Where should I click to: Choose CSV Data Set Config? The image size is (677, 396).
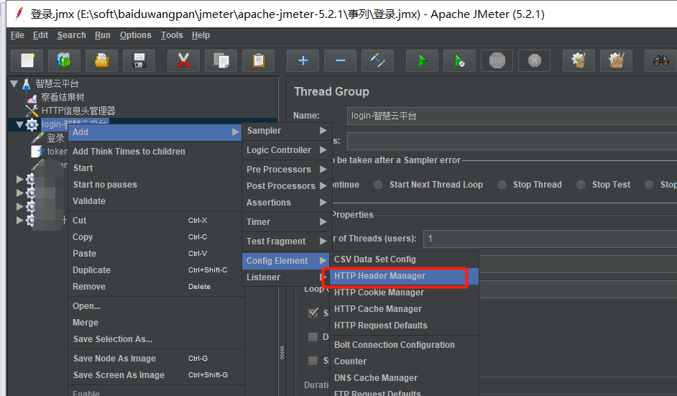click(x=404, y=259)
